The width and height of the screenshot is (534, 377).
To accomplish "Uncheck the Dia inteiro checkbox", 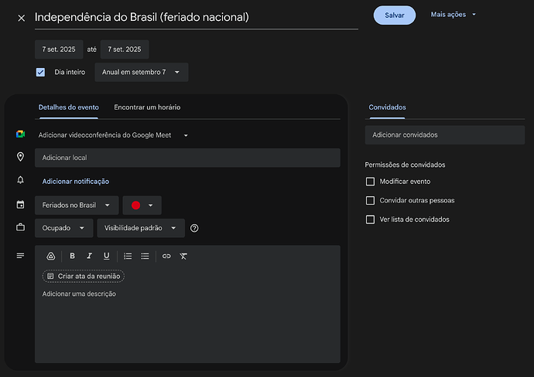I will (40, 72).
